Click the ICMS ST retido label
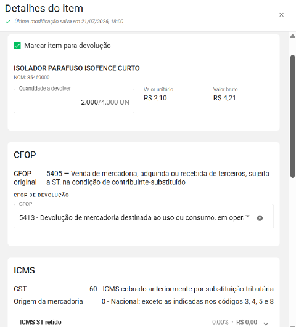Image resolution: width=296 pixels, height=327 pixels. click(x=41, y=322)
